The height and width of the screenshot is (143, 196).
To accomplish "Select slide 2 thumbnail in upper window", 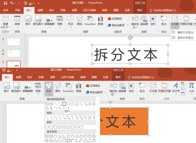I will coord(14,53).
